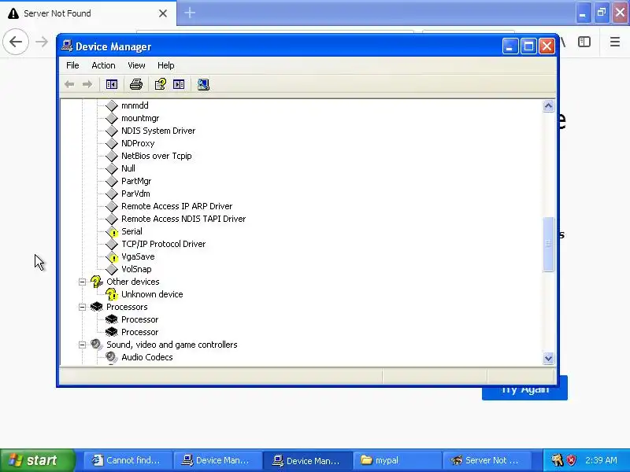630x472 pixels.
Task: Select the PartMgr entry
Action: pos(136,181)
